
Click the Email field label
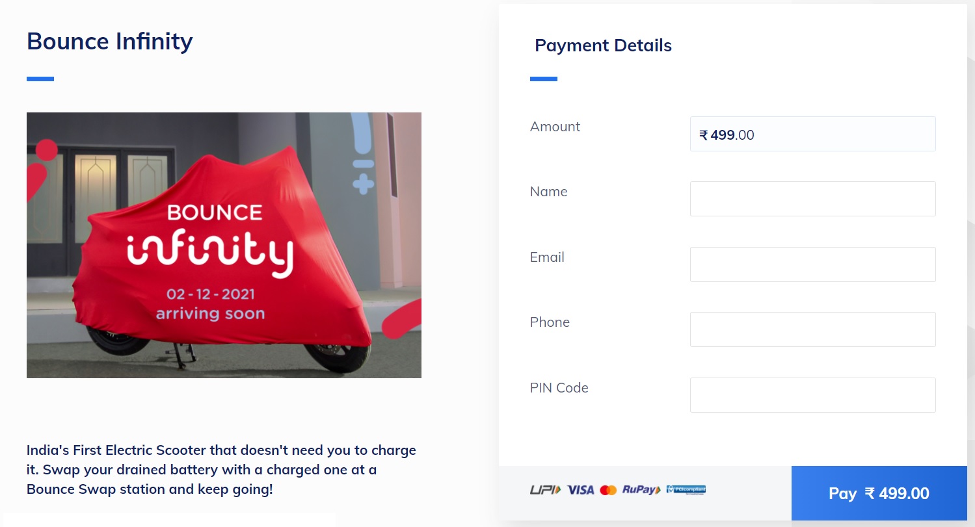(547, 257)
